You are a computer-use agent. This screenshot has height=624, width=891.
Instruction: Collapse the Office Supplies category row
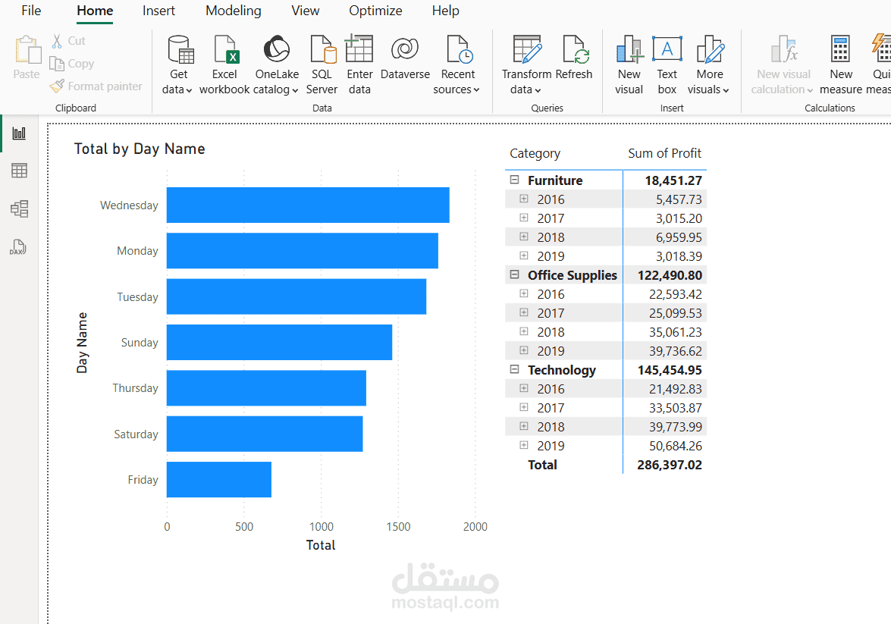[x=515, y=274]
